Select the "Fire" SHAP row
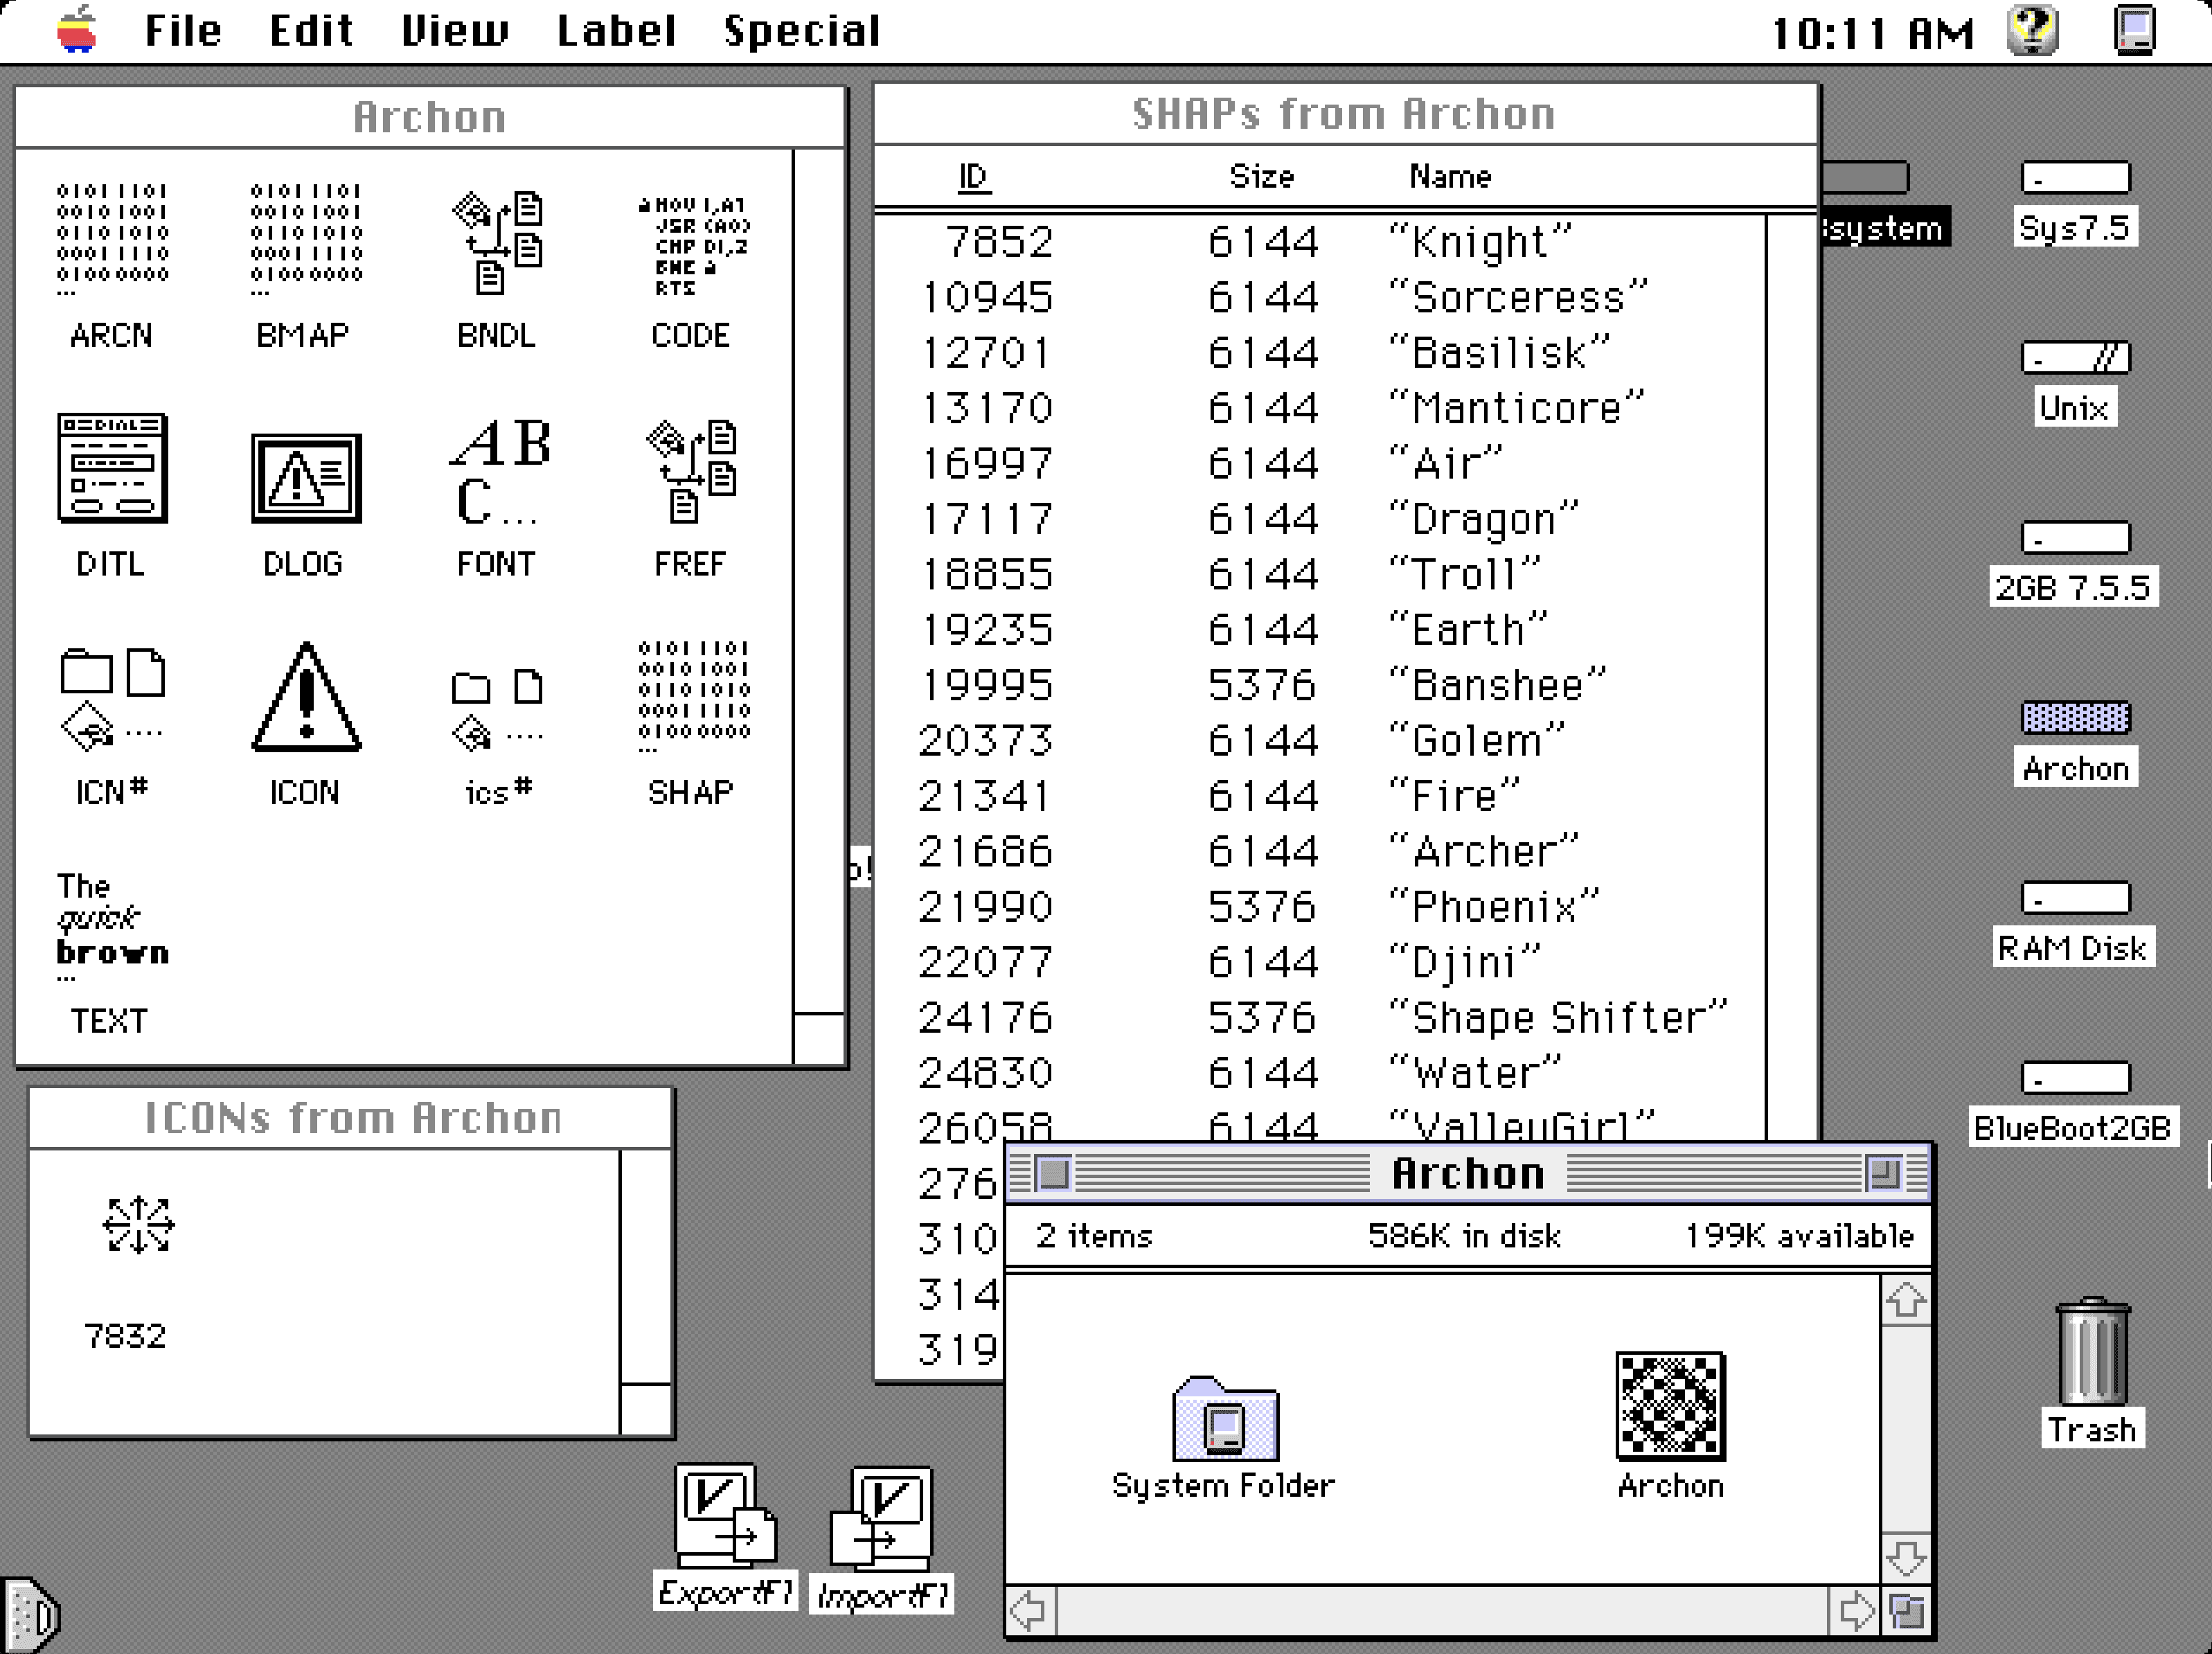This screenshot has width=2212, height=1654. pyautogui.click(x=1320, y=796)
